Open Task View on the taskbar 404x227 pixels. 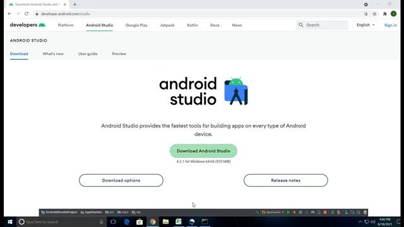coord(113,221)
